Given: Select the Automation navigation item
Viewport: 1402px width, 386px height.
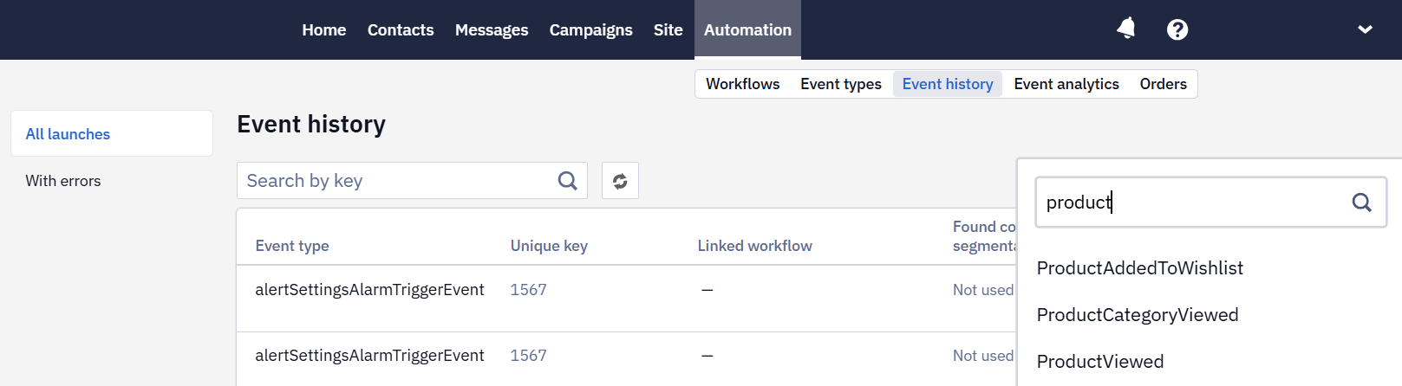Looking at the screenshot, I should (747, 30).
